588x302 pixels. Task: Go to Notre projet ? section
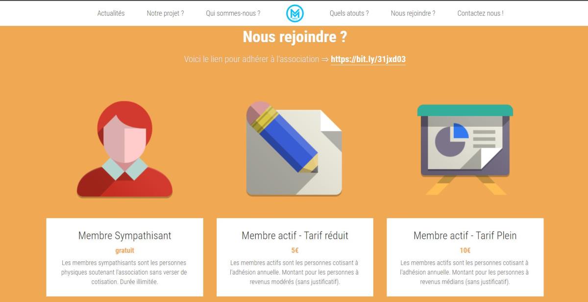coord(165,13)
